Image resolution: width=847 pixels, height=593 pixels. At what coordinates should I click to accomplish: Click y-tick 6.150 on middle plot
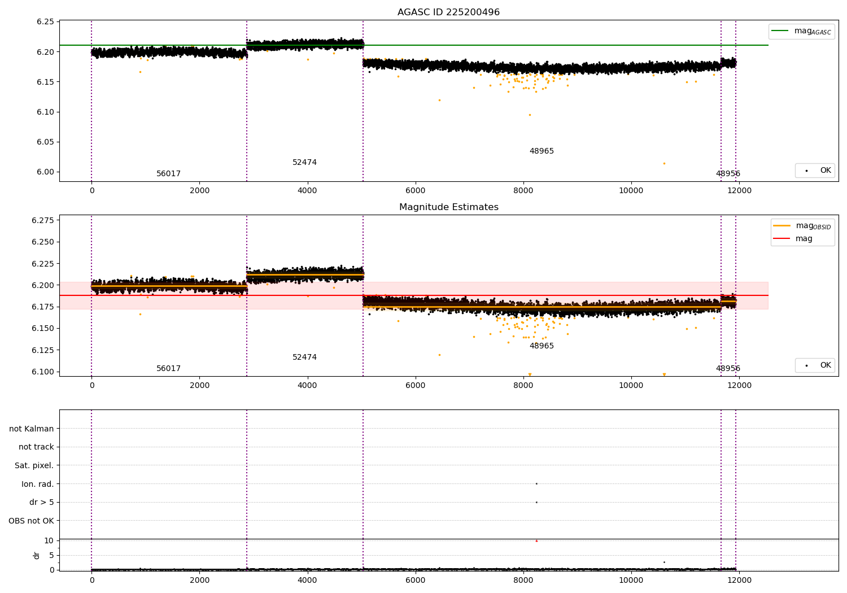click(x=43, y=328)
